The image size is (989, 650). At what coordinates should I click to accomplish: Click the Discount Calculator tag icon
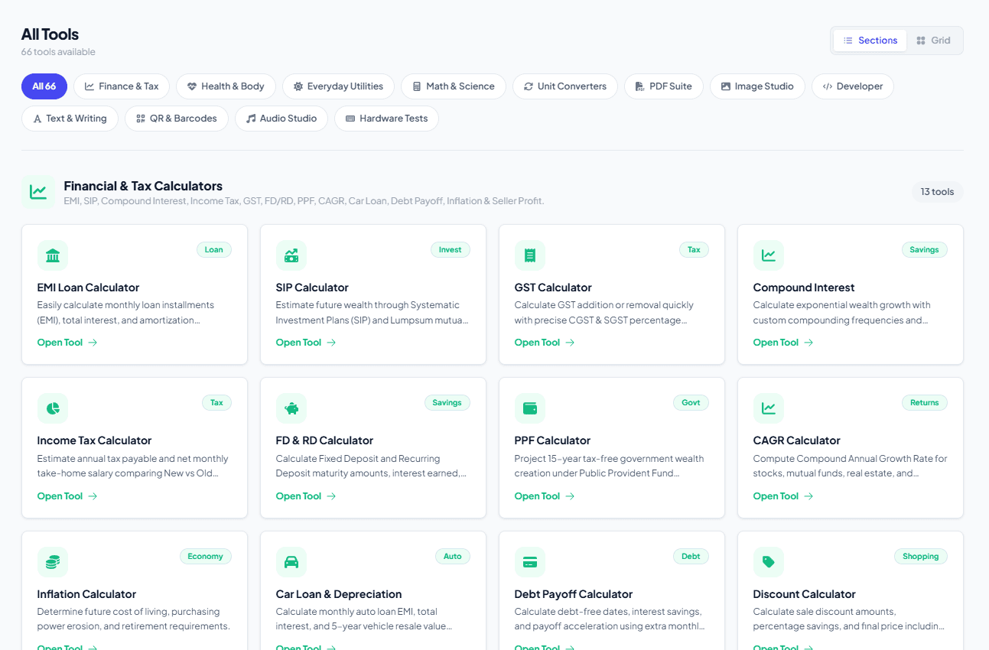point(769,562)
